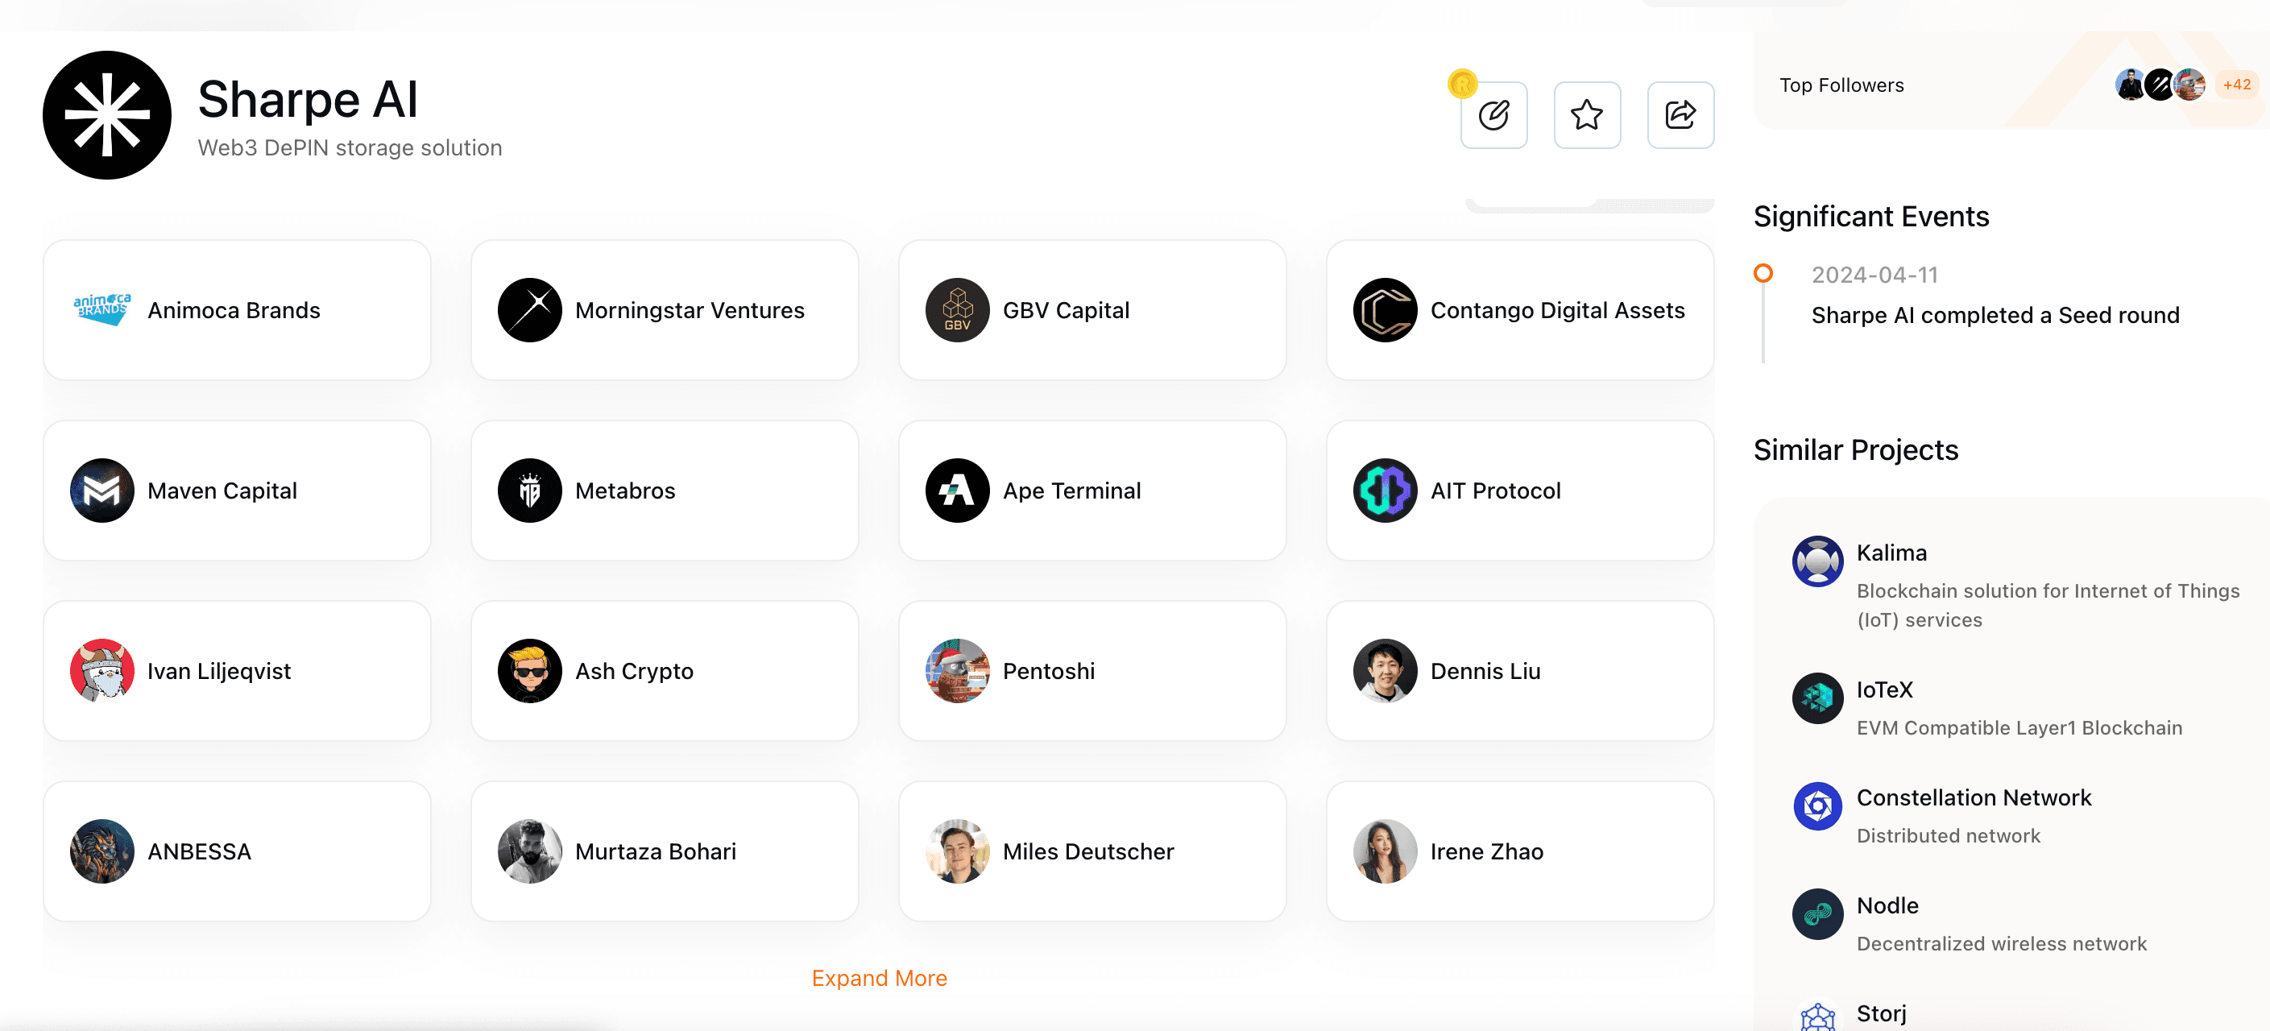Expand More investors list
The image size is (2270, 1031).
click(x=879, y=978)
